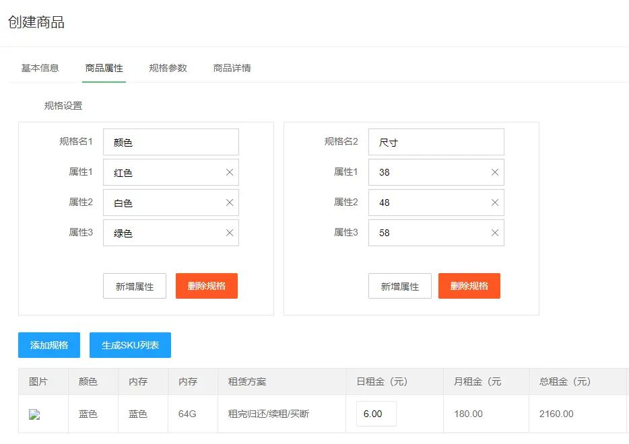
Task: Clear the 红色 attribute with its X icon
Action: [230, 172]
